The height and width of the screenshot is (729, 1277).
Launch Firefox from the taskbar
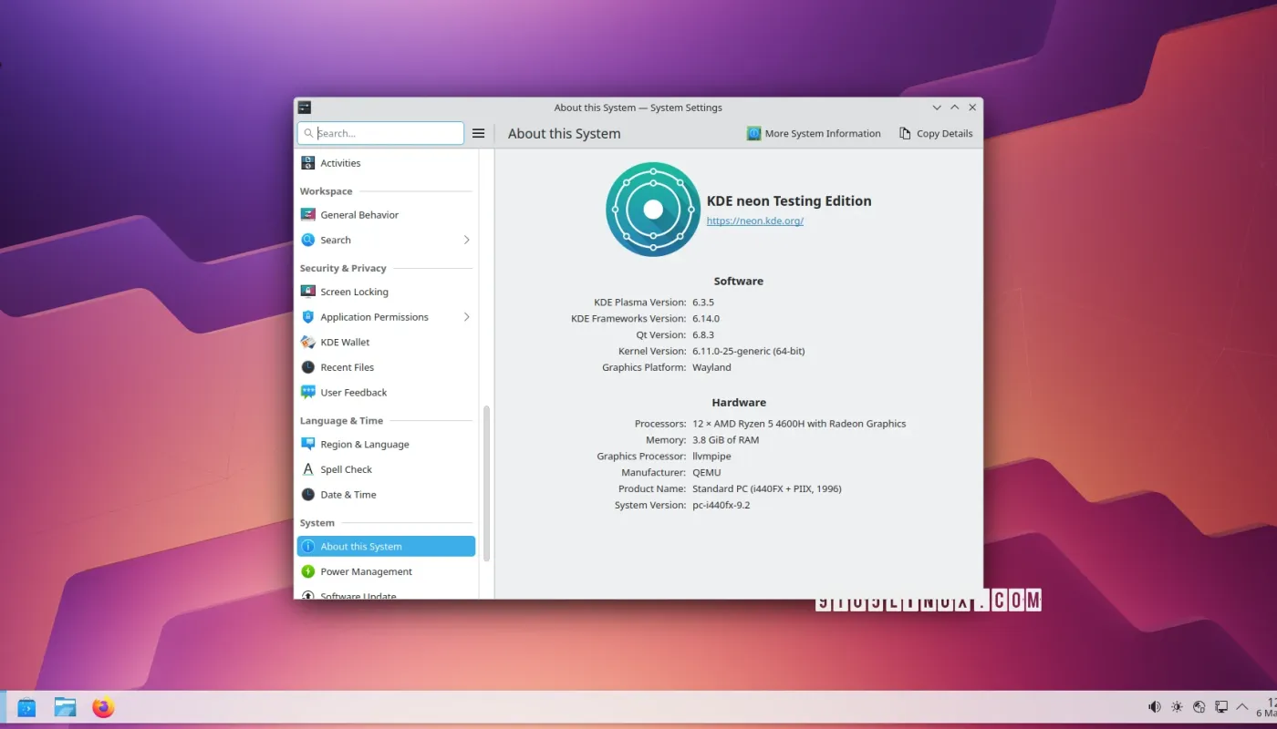103,707
